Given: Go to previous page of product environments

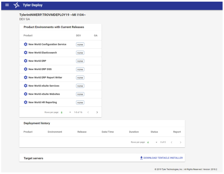Looking at the screenshot, I should click(x=88, y=112).
